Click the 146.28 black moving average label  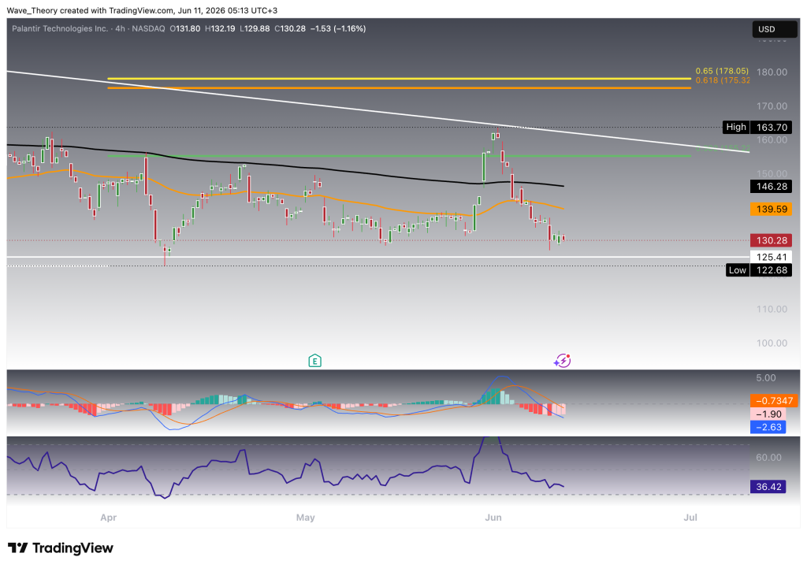point(771,186)
